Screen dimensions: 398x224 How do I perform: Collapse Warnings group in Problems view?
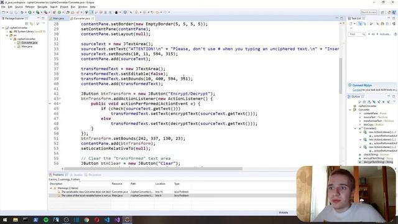click(51, 188)
